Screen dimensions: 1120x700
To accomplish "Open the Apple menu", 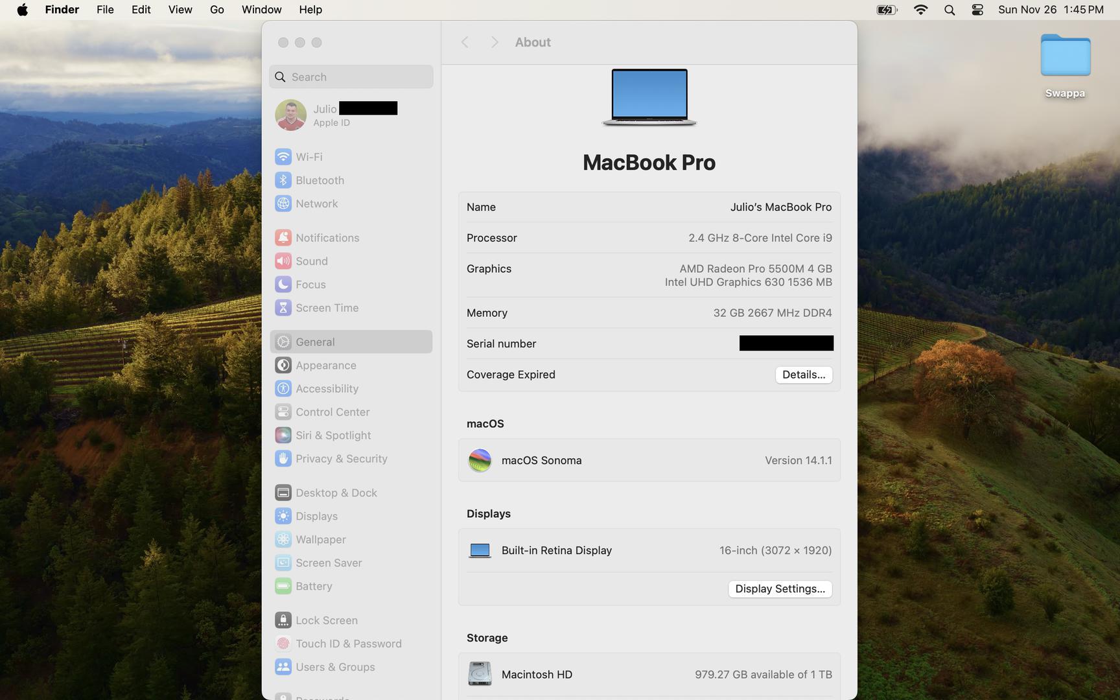I will click(22, 10).
